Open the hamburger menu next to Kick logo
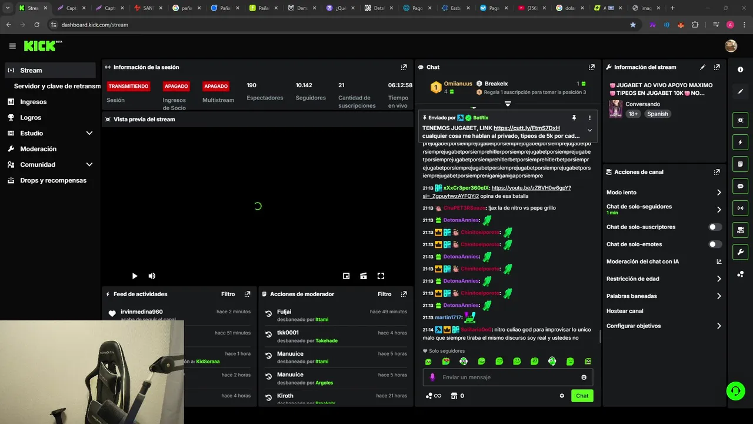 [12, 46]
